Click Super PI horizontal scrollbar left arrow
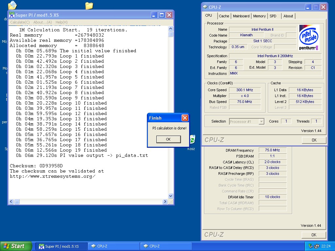Image resolution: width=335 pixels, height=251 pixels. [11, 201]
